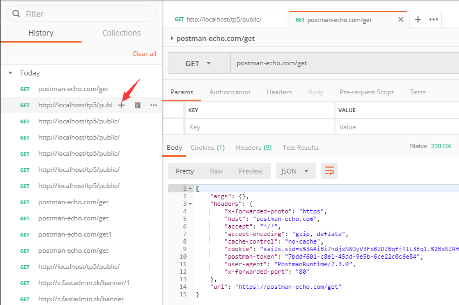Open the Params tab
This screenshot has height=305, width=459.
pos(182,92)
